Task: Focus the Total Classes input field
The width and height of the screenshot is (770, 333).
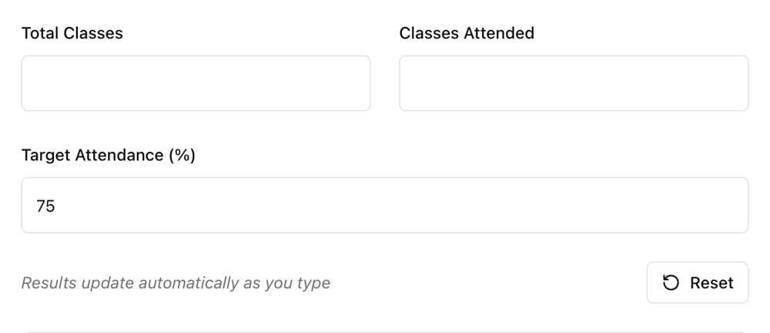Action: click(196, 83)
